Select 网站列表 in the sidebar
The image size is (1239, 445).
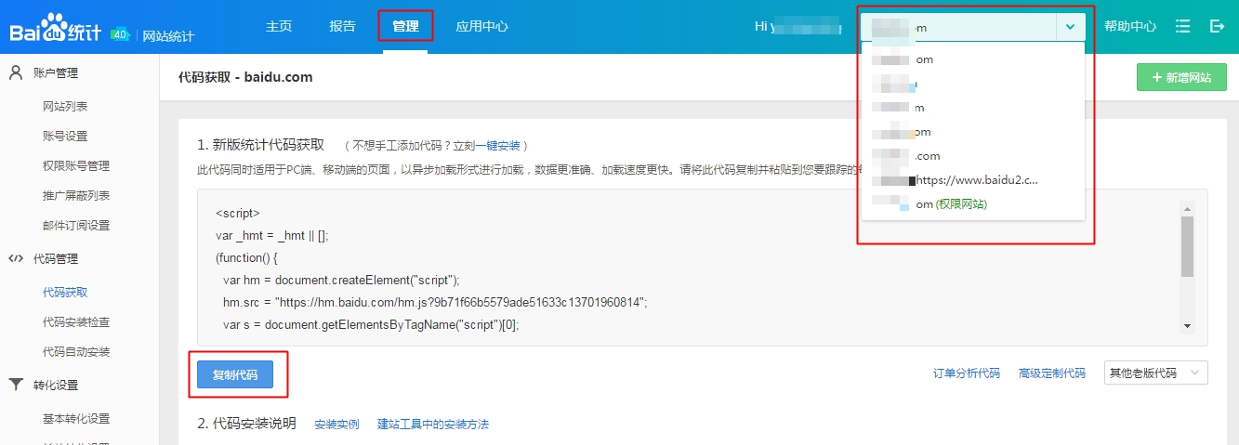click(65, 107)
